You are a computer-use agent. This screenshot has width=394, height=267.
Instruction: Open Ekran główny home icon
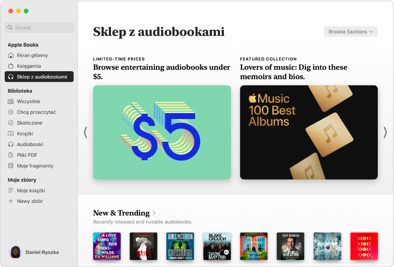tap(11, 56)
